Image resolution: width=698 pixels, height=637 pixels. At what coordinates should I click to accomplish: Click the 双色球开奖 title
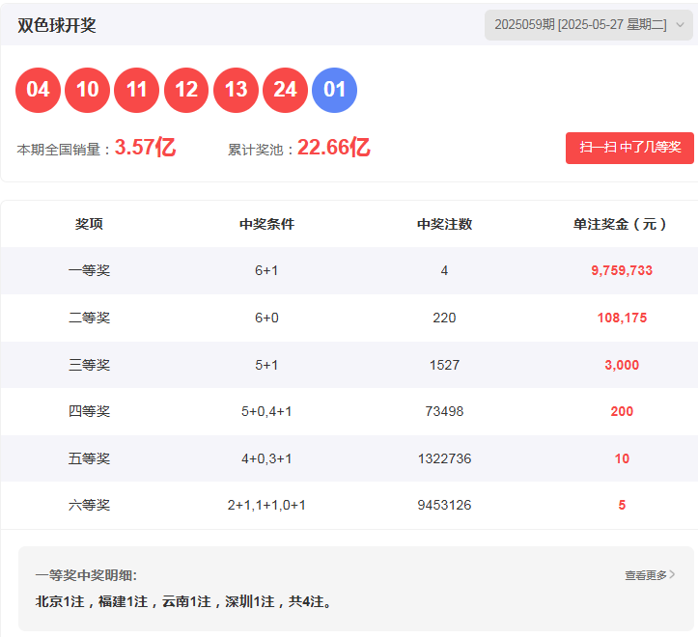coord(57,25)
